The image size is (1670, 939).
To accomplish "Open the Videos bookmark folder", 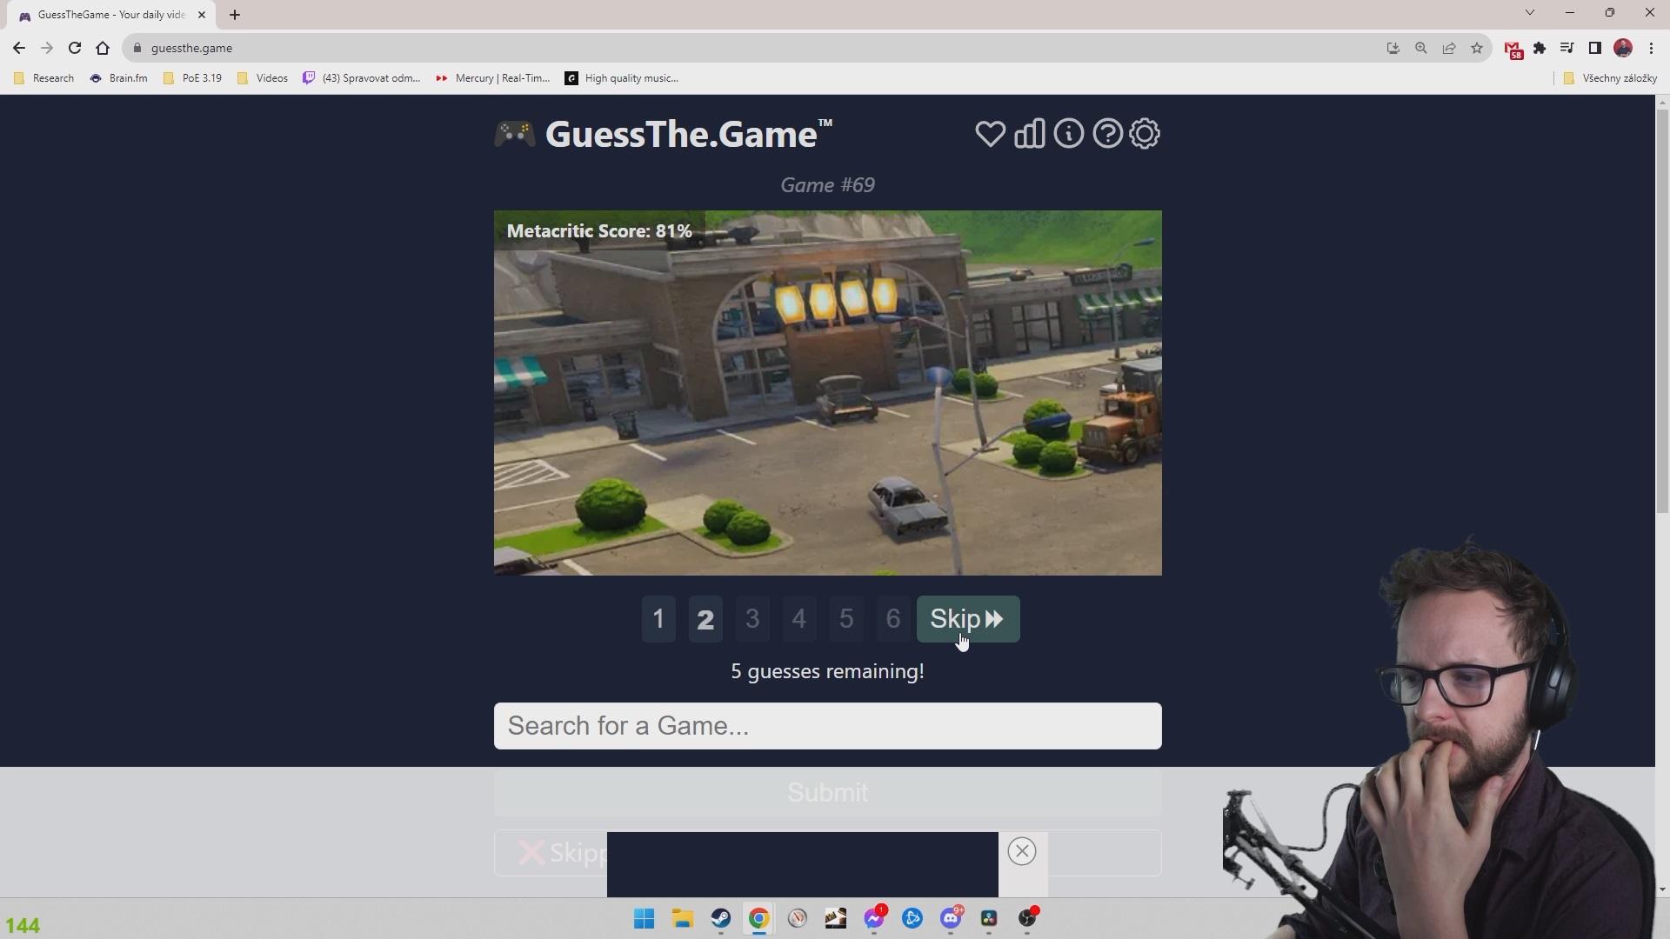I will (x=263, y=78).
